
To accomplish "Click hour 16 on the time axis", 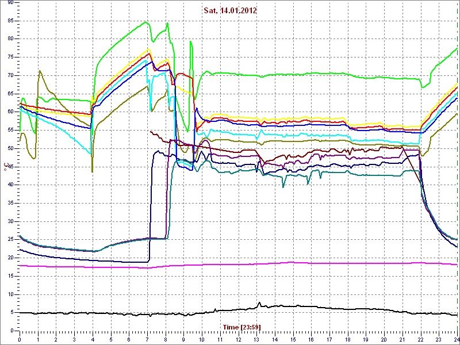I will point(311,339).
